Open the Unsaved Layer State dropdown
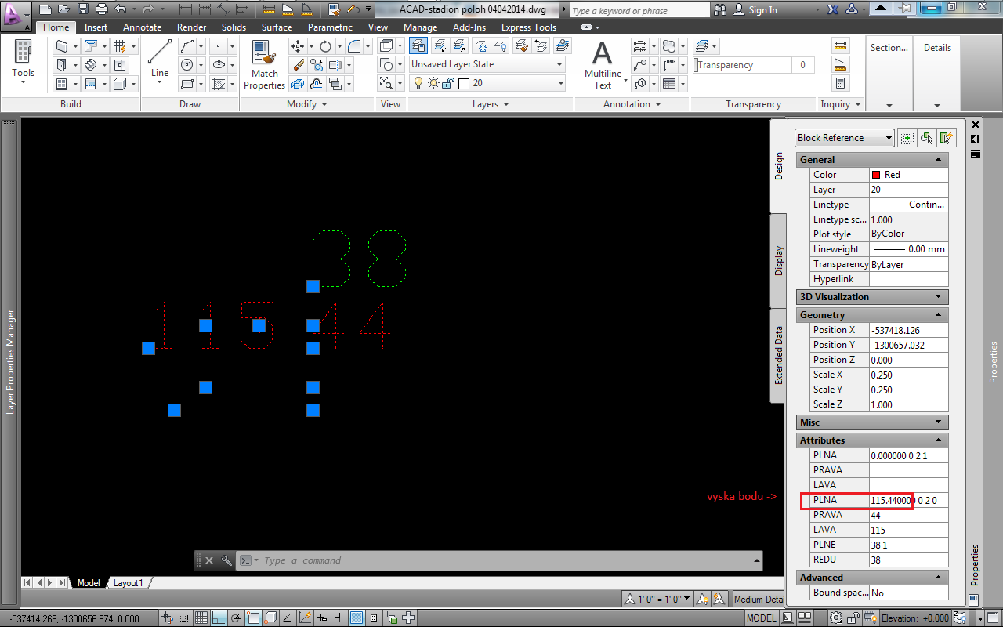 [487, 64]
